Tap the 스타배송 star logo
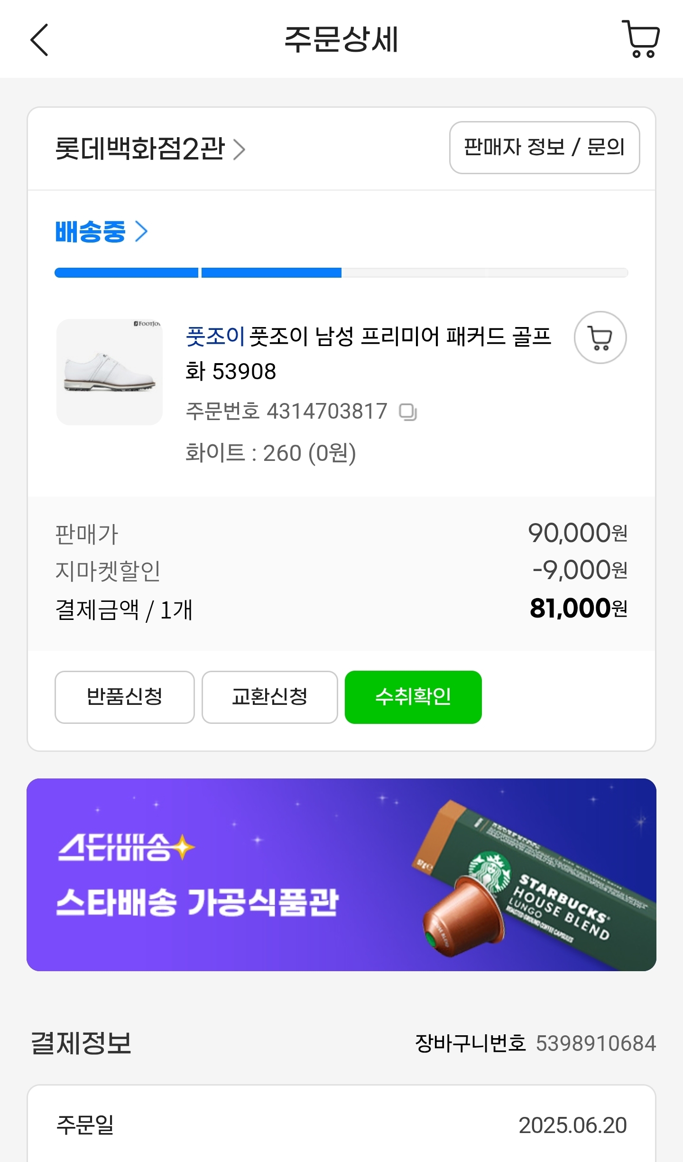The width and height of the screenshot is (683, 1162). 126,848
